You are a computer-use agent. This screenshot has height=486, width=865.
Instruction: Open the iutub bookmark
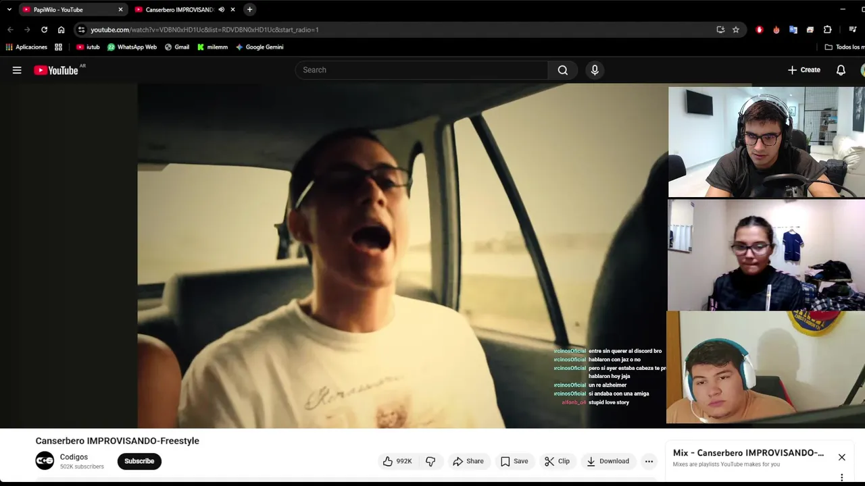pos(88,47)
